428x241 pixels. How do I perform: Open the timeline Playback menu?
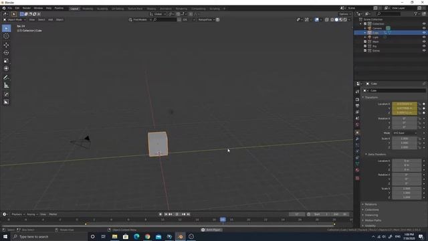coord(18,214)
